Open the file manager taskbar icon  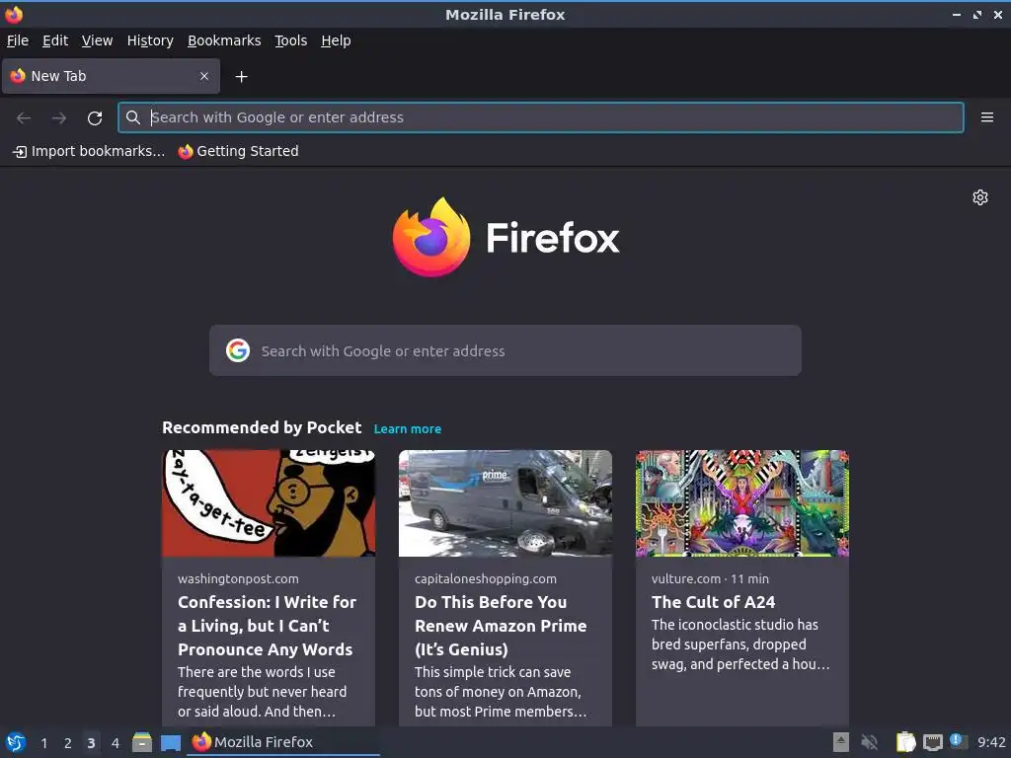[x=142, y=742]
